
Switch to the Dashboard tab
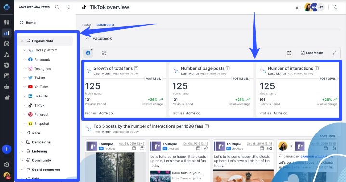point(105,24)
